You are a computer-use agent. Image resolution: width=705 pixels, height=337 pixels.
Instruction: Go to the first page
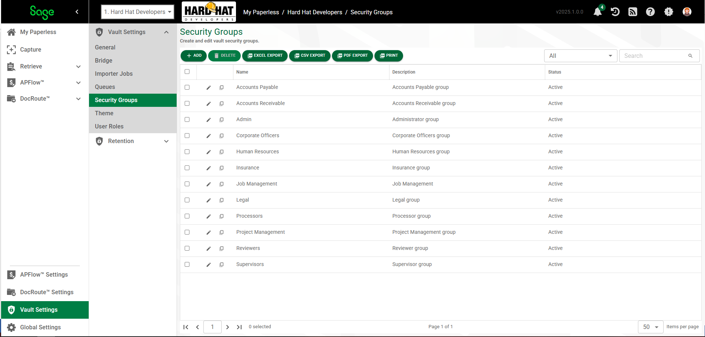[186, 327]
